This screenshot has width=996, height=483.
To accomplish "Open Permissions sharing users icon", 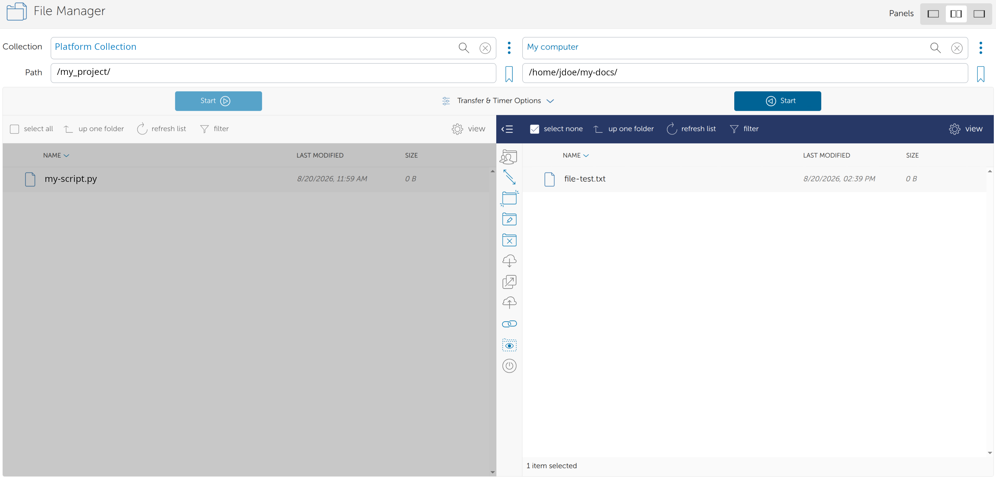I will pos(508,157).
